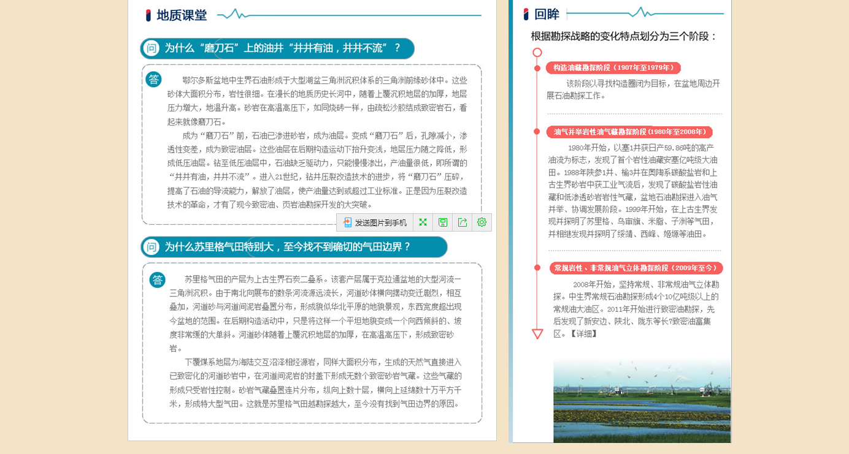Select the 油气并举岩性油气藏勘探阶段 (1980年至2008年) label
The height and width of the screenshot is (454, 849).
pos(629,132)
